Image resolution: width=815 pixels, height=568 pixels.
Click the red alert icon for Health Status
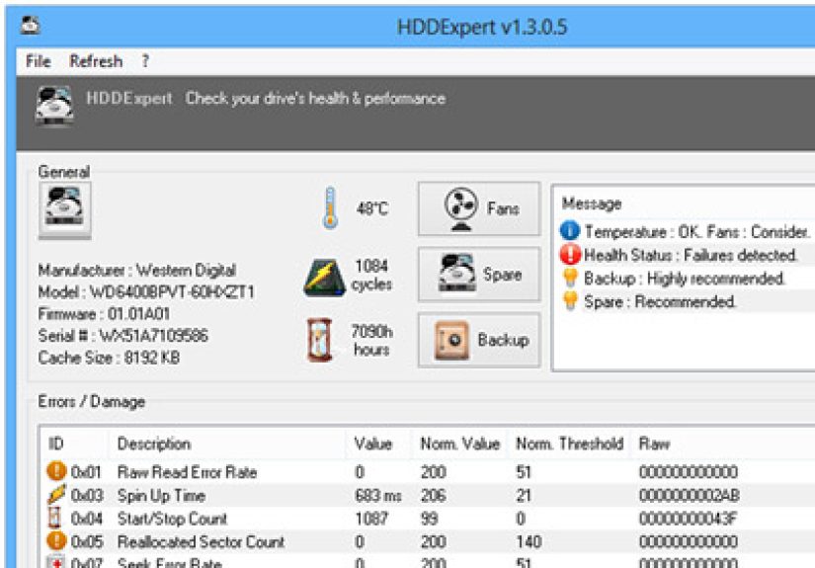570,254
